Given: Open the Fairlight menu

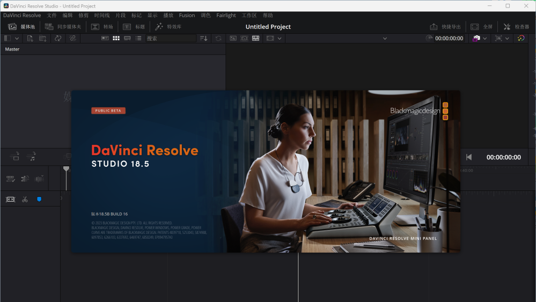Looking at the screenshot, I should pos(226,16).
